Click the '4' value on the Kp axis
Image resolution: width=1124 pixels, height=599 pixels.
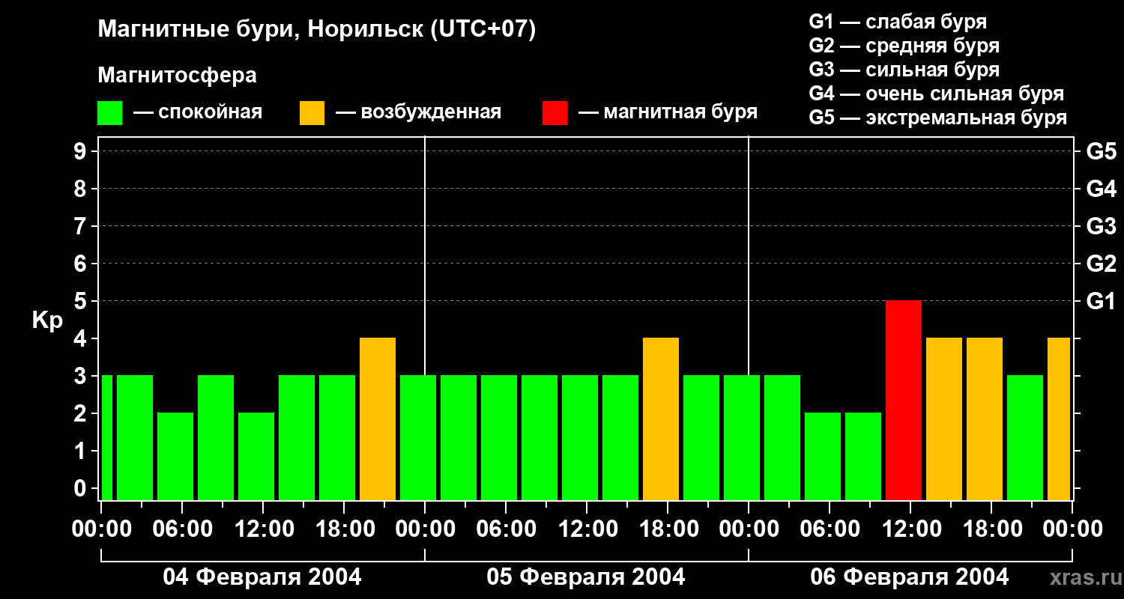82,338
